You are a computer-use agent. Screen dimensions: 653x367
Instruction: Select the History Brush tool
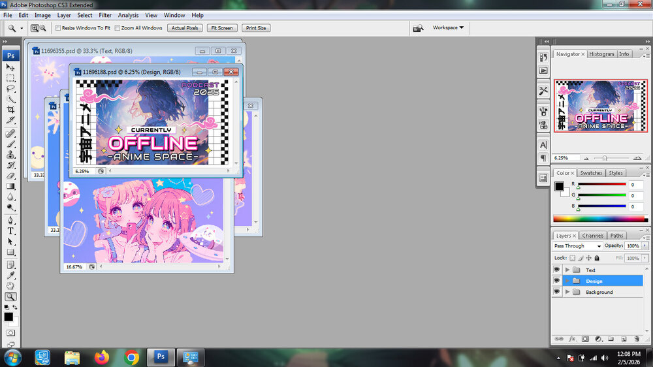click(x=10, y=165)
